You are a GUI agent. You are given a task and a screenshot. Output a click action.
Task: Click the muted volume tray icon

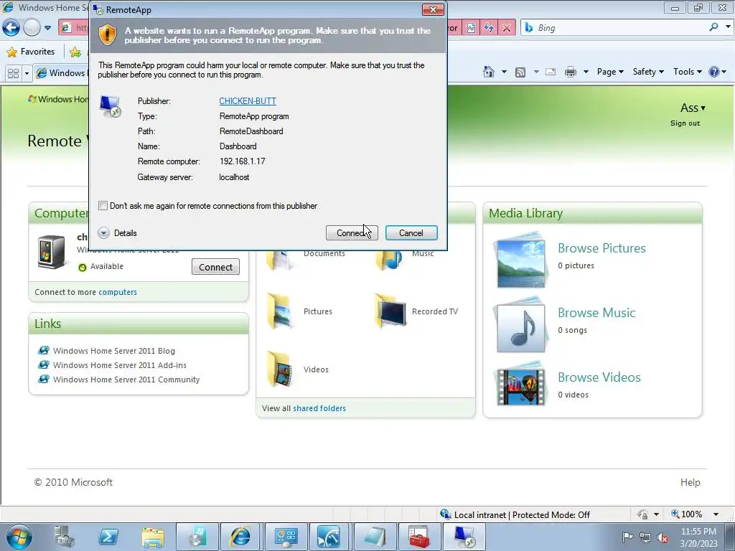[x=663, y=537]
